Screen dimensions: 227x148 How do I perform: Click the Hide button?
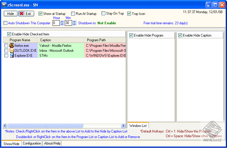coord(11,14)
